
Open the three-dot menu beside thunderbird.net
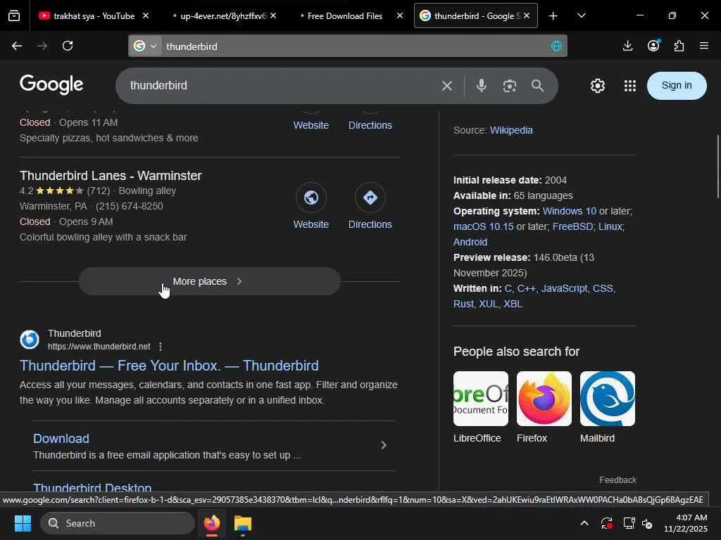[x=160, y=347]
